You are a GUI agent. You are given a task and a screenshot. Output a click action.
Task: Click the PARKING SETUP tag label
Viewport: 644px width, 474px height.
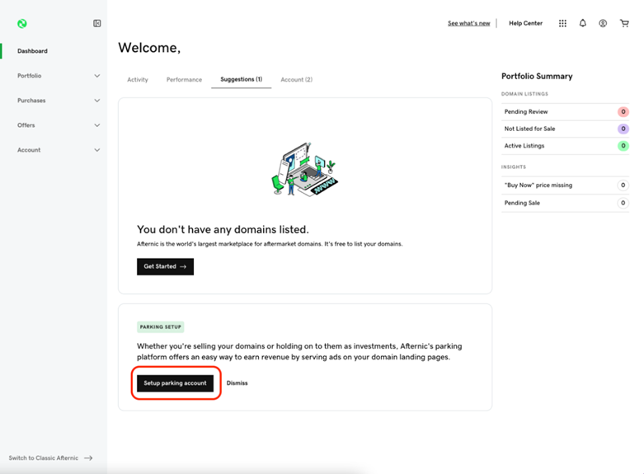pyautogui.click(x=160, y=327)
